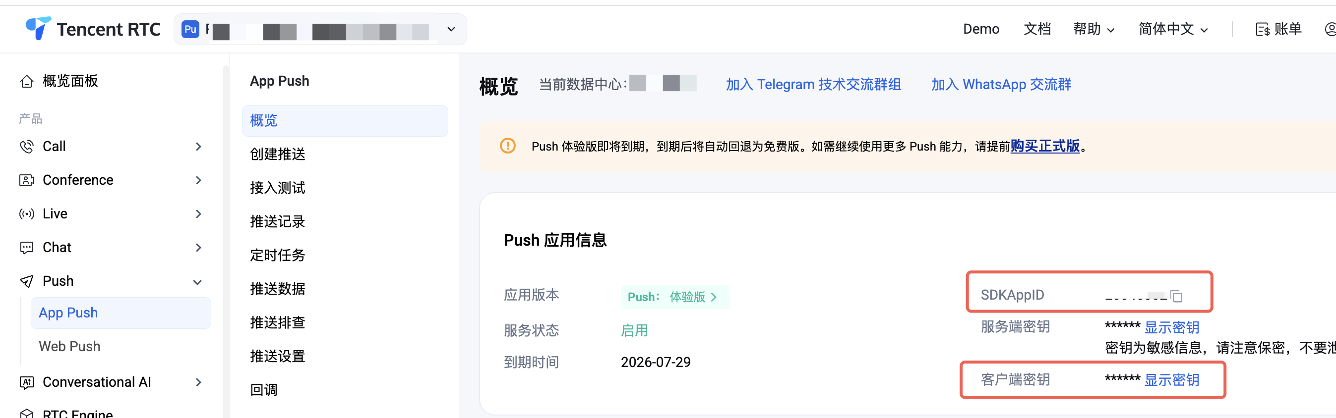Click the home icon beside 概览面板

26,82
